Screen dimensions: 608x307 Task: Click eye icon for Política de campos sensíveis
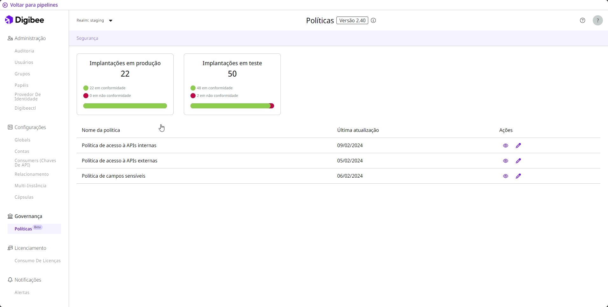point(506,176)
